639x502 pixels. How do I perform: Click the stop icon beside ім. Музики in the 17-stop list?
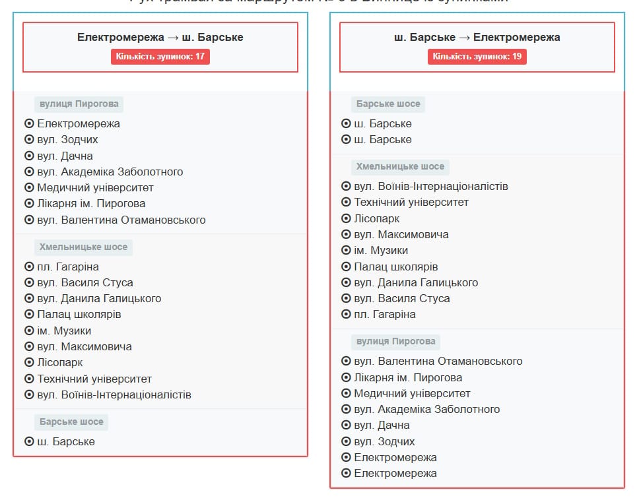click(x=29, y=331)
